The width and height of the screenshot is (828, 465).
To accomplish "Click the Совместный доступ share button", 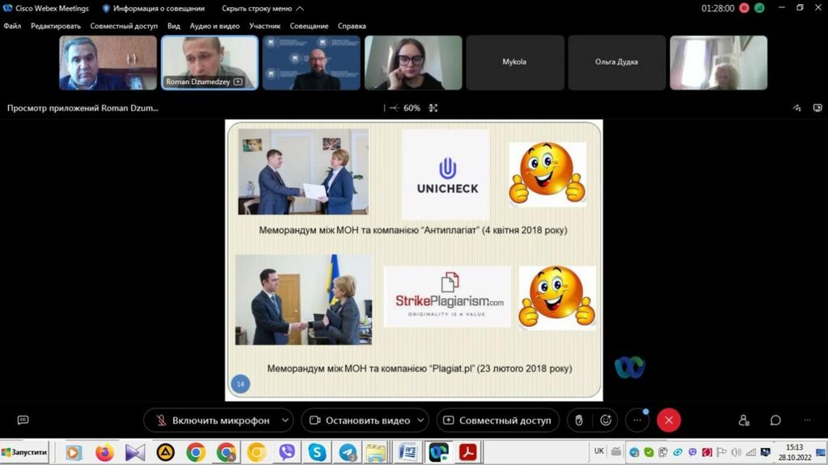I will [496, 420].
